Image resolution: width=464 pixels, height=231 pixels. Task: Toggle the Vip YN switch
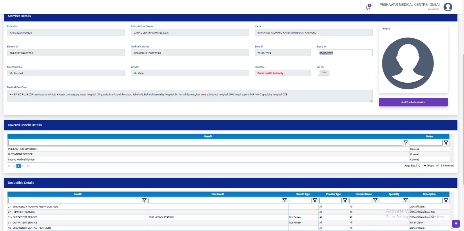click(323, 73)
